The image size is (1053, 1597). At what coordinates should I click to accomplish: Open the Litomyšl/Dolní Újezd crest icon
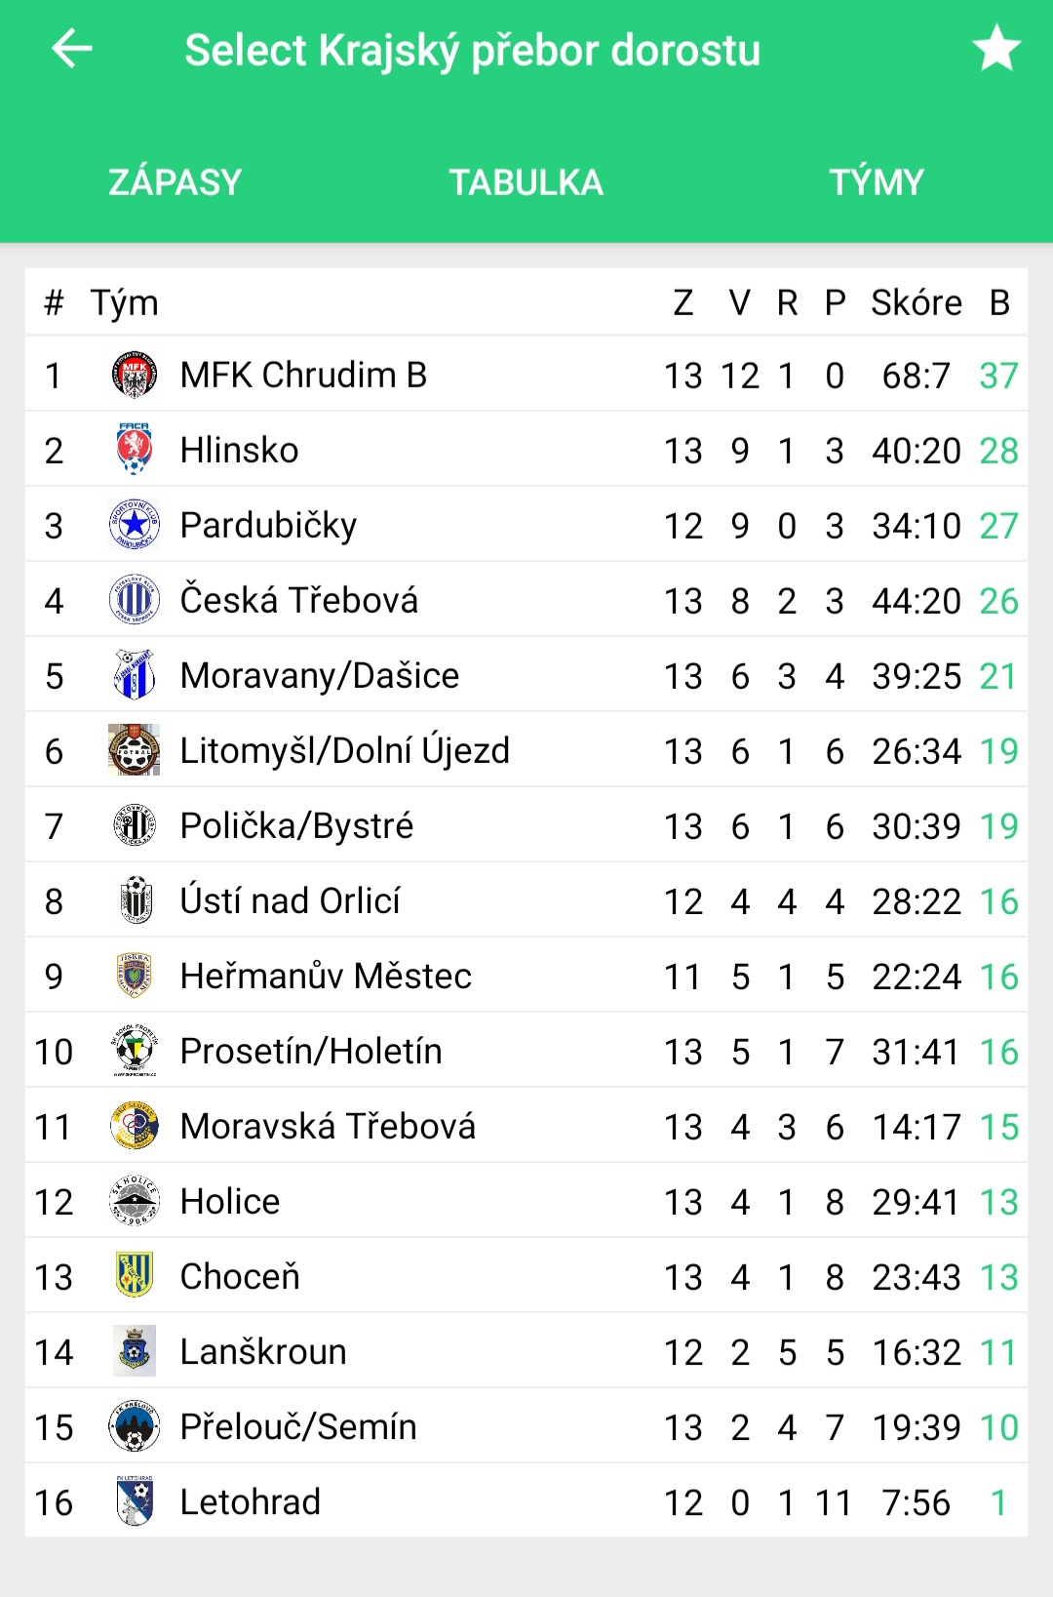(135, 750)
